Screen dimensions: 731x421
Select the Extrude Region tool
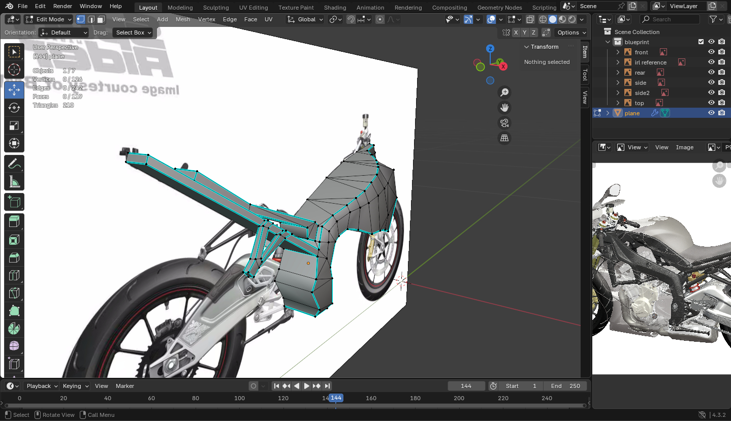point(14,221)
